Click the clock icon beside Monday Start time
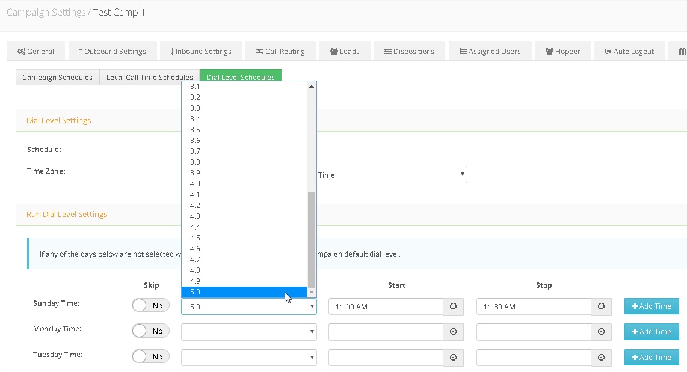Viewport: 687px width, 372px height. point(453,332)
